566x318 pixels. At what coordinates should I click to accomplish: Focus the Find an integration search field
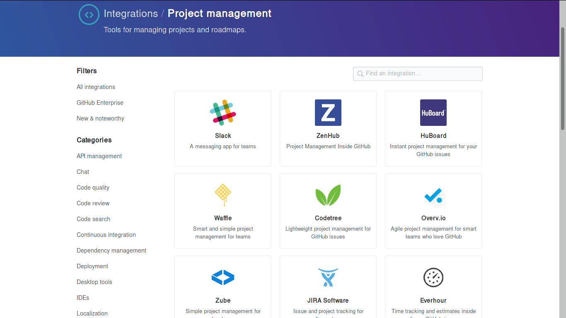418,74
